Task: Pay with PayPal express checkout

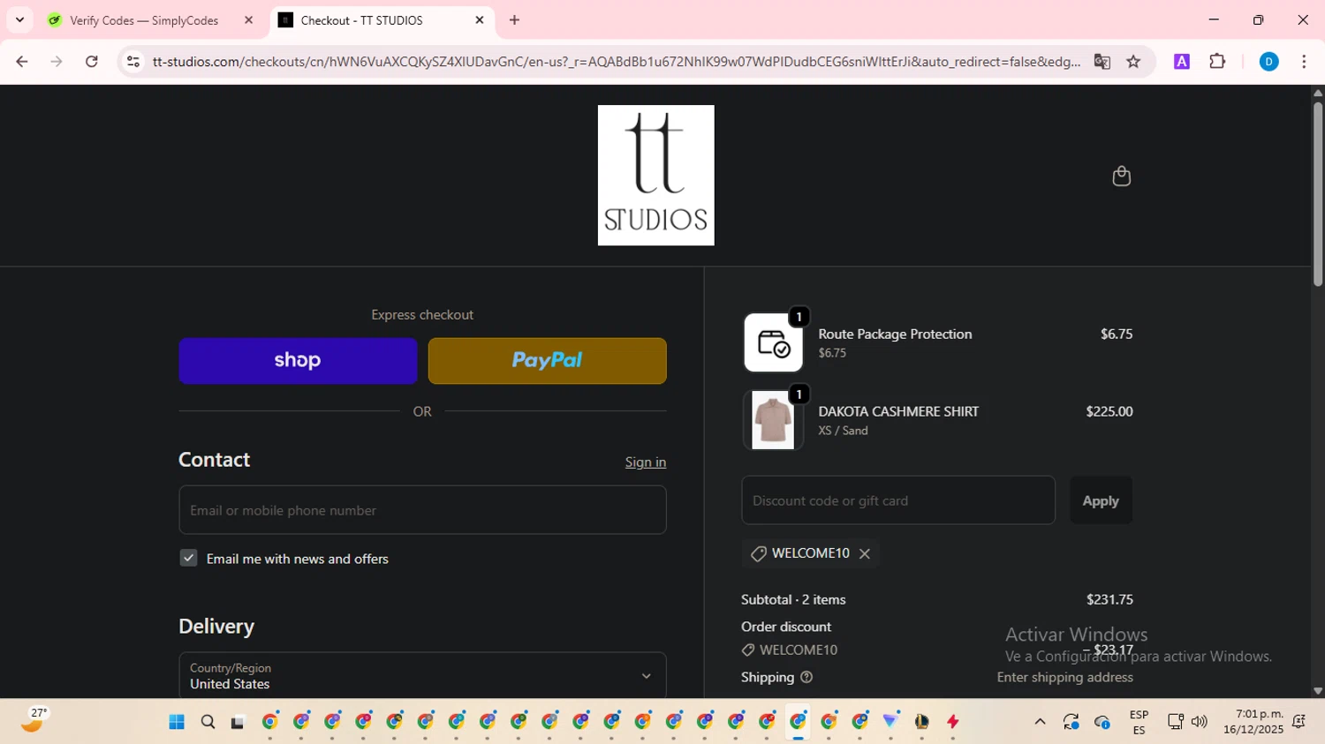Action: pos(547,361)
